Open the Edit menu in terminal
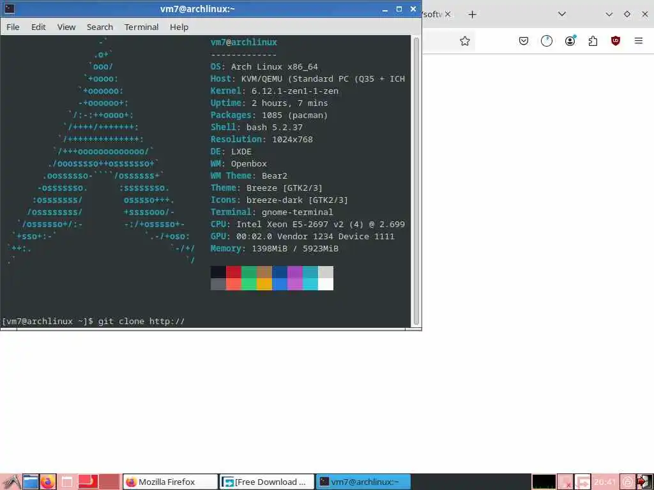The image size is (654, 490). [x=38, y=27]
